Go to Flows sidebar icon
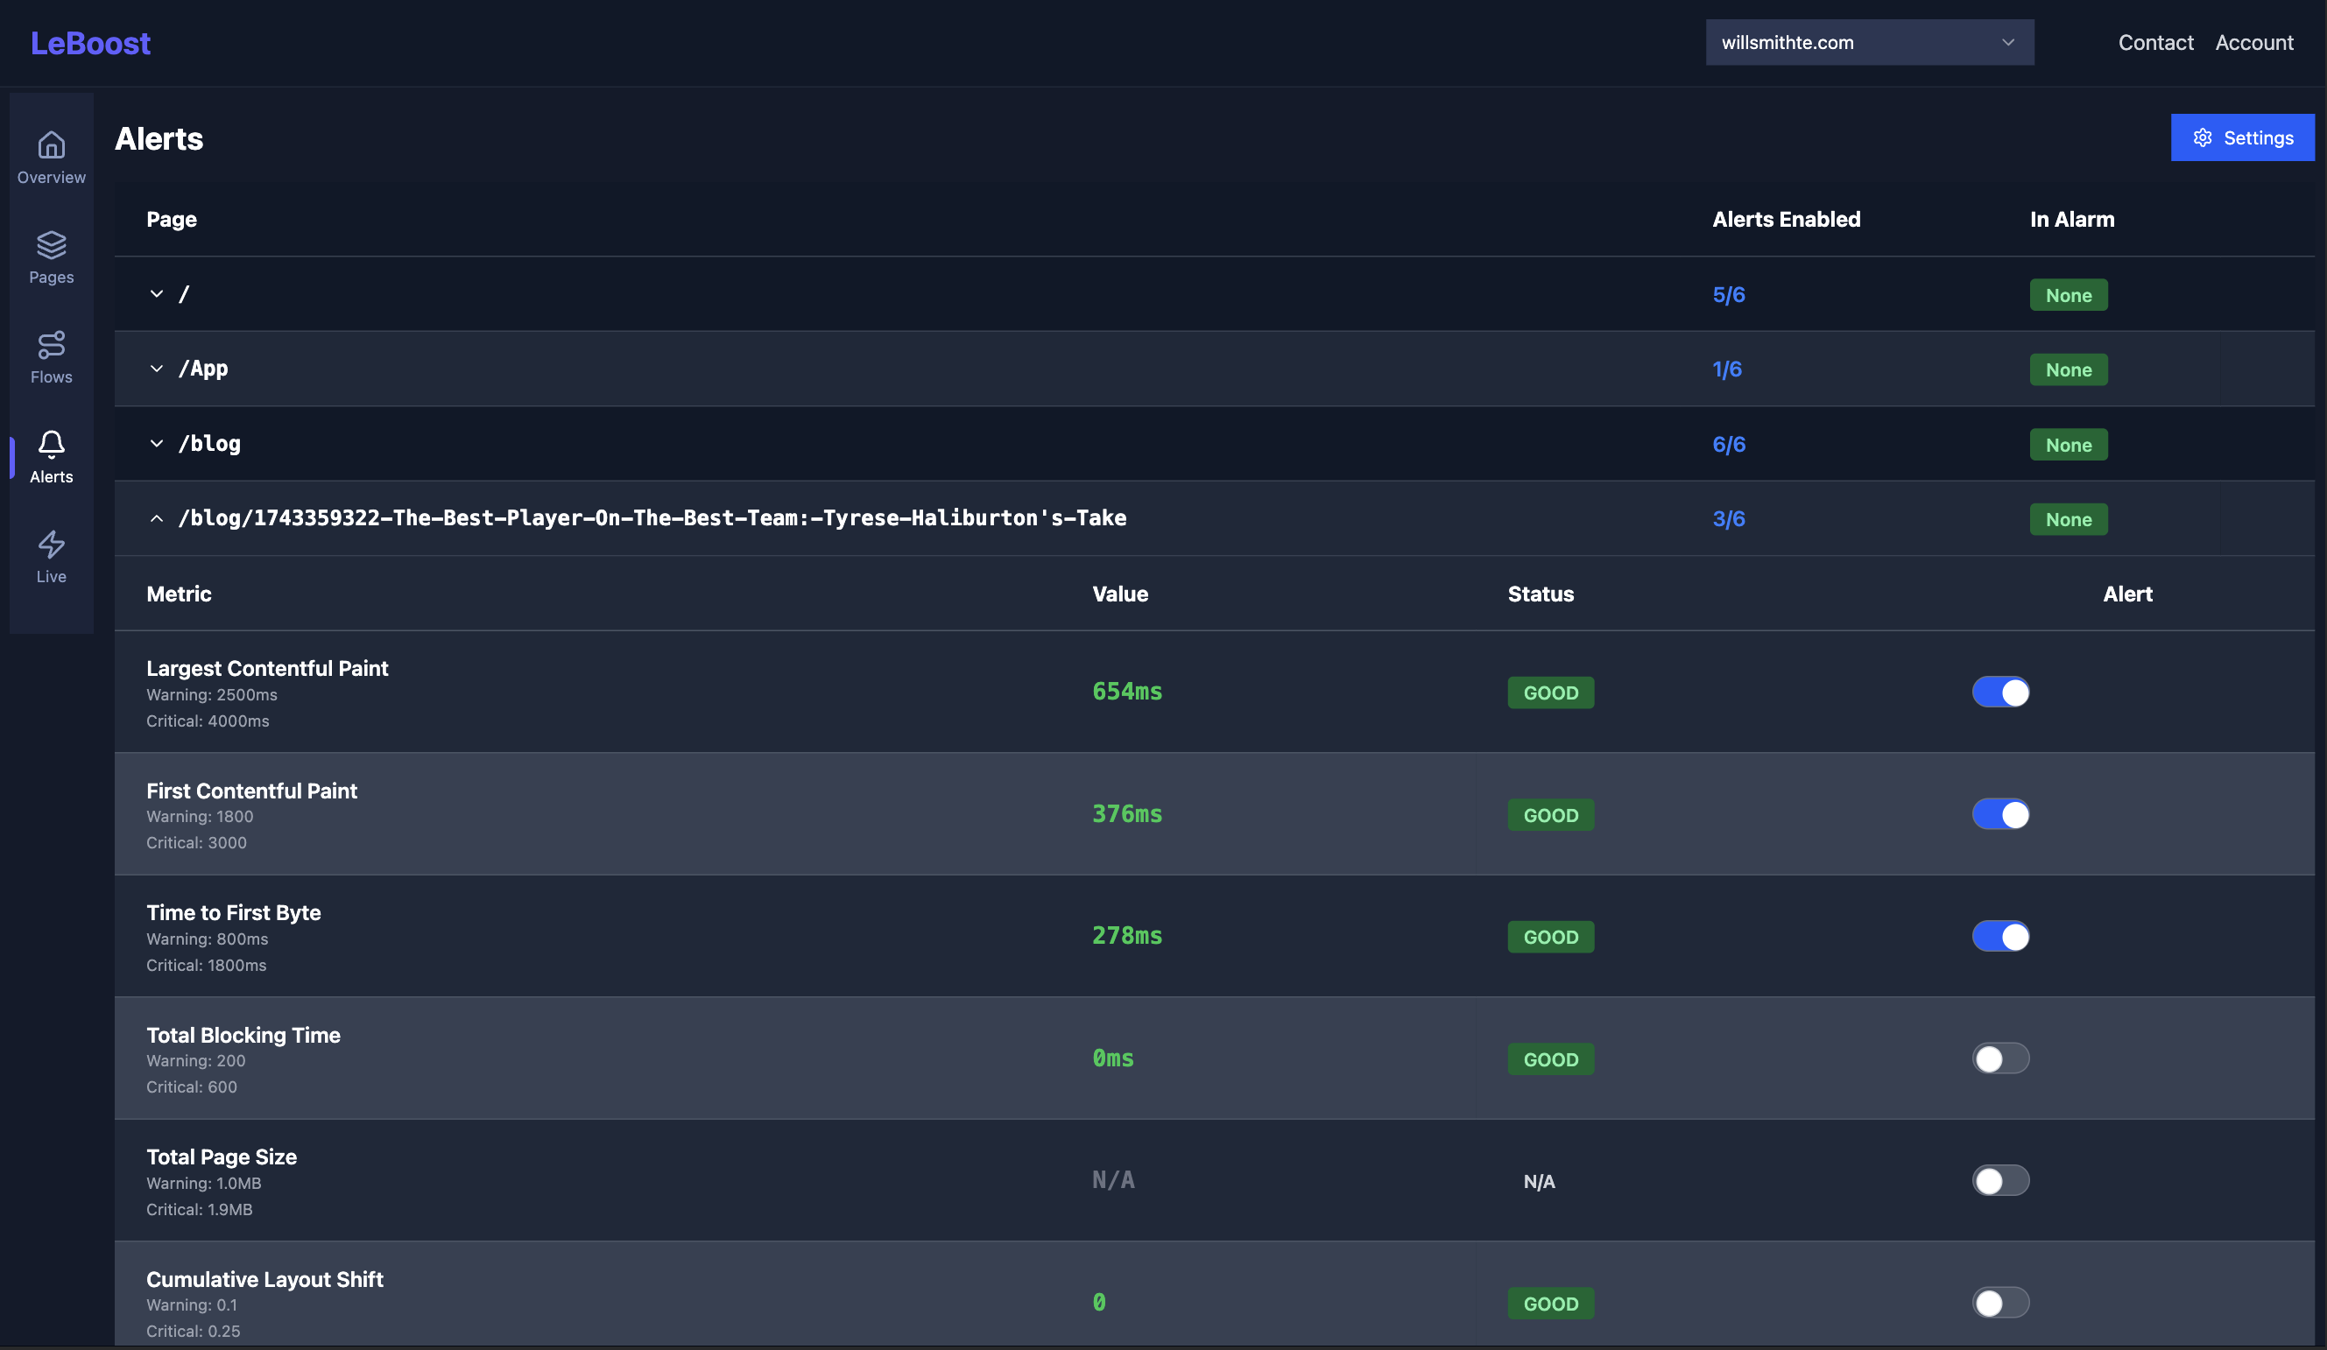Viewport: 2327px width, 1350px height. coord(51,344)
